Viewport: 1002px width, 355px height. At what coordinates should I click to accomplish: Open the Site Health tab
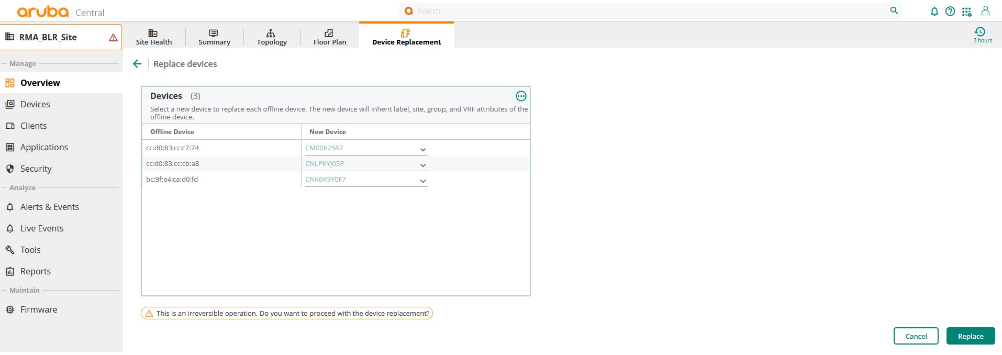pyautogui.click(x=153, y=37)
